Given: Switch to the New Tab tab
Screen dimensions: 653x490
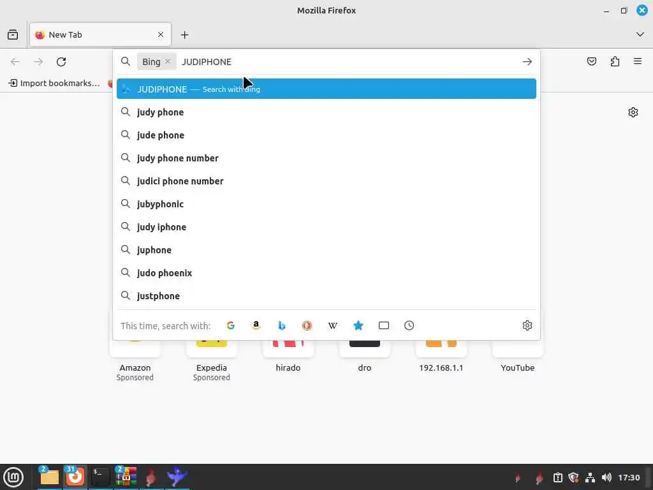Looking at the screenshot, I should pyautogui.click(x=100, y=34).
